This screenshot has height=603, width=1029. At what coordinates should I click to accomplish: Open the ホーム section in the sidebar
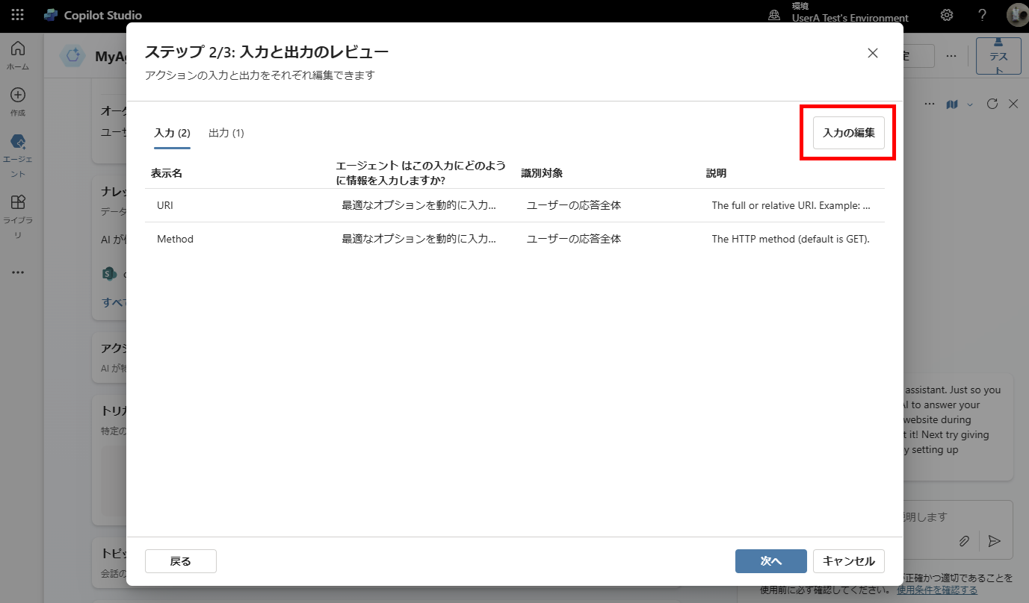click(16, 51)
